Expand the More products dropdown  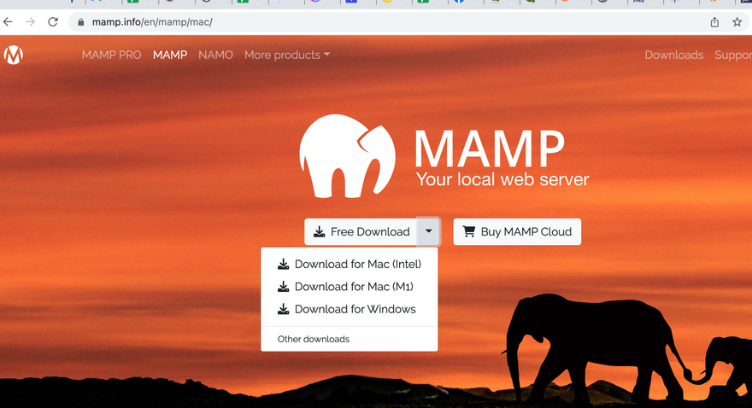[x=286, y=55]
